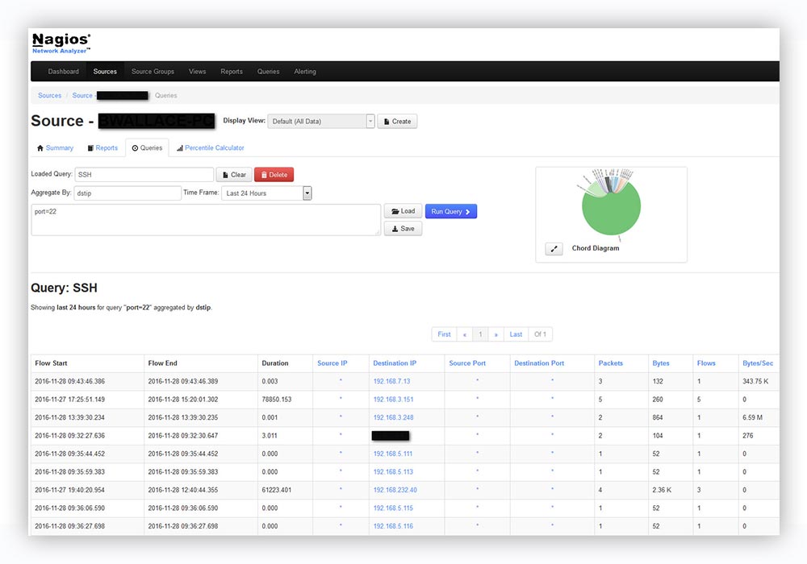Go to the First page of results
Image resolution: width=807 pixels, height=564 pixels.
[x=444, y=334]
